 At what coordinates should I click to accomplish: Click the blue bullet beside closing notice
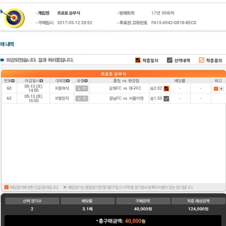pos(2,60)
